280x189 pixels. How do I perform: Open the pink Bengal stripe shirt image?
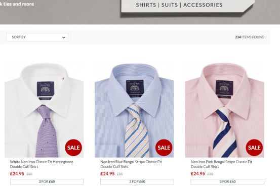(x=224, y=110)
